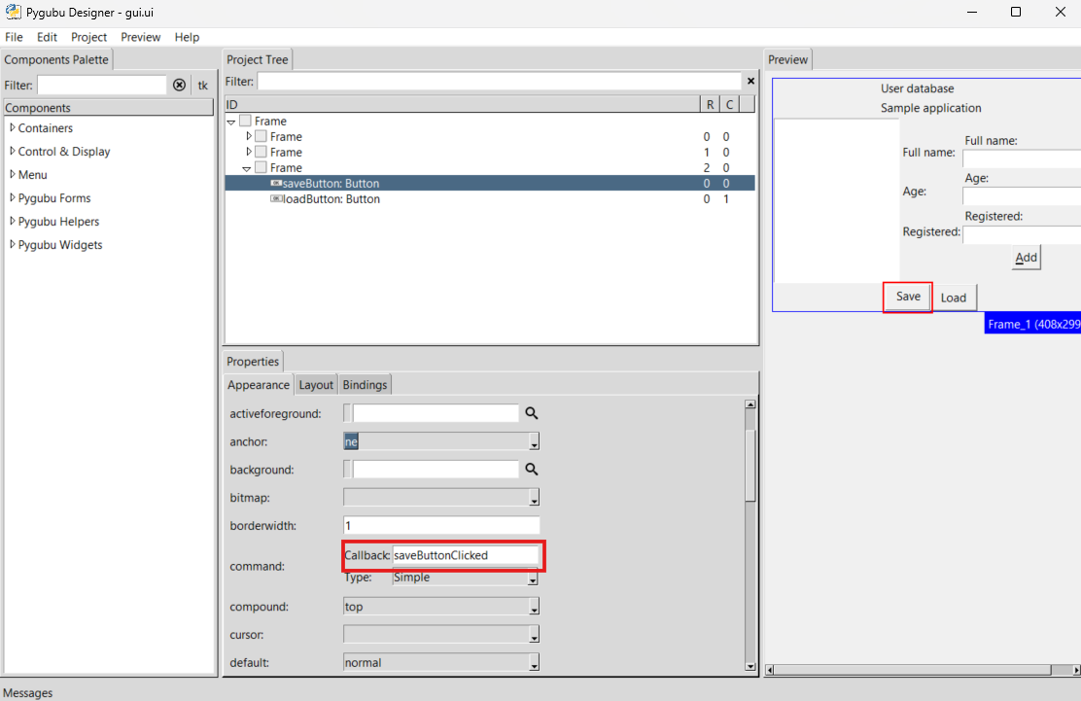Image resolution: width=1081 pixels, height=701 pixels.
Task: Click the root Frame icon in tree
Action: [245, 122]
